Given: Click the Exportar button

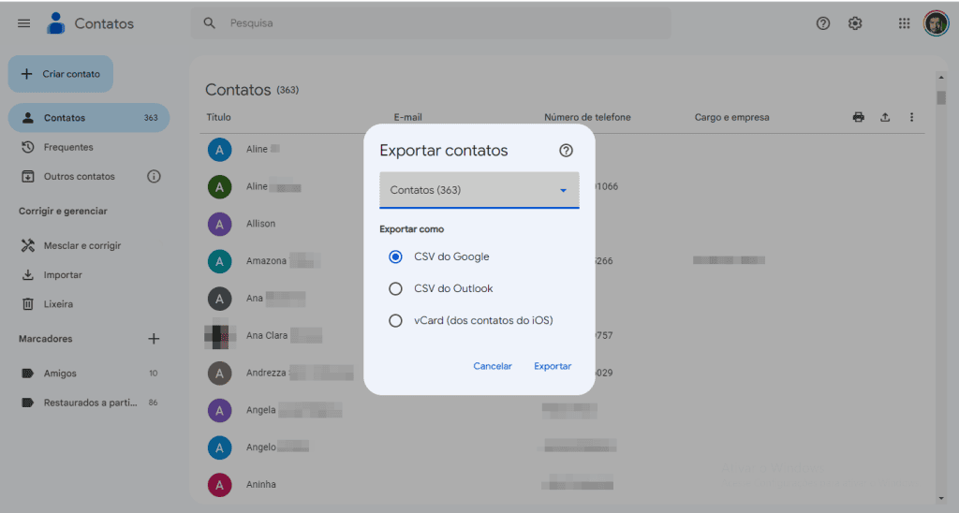Looking at the screenshot, I should click(x=553, y=366).
